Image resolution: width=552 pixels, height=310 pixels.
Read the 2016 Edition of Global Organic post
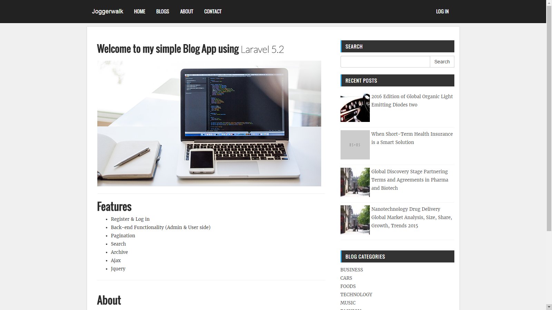[412, 101]
